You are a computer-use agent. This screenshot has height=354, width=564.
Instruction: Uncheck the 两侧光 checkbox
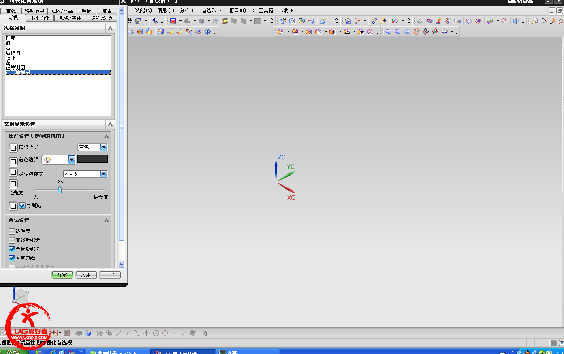22,206
